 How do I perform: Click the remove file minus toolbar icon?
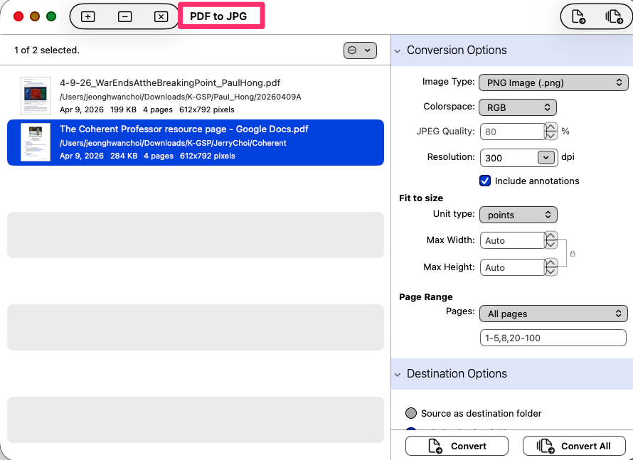click(124, 16)
